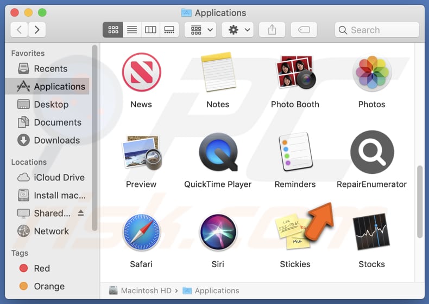Image resolution: width=429 pixels, height=304 pixels.
Task: Select Desktop in the sidebar
Action: [47, 105]
